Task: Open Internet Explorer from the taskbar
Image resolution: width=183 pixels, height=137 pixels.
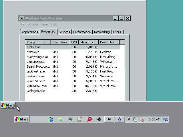Action: click(51, 119)
